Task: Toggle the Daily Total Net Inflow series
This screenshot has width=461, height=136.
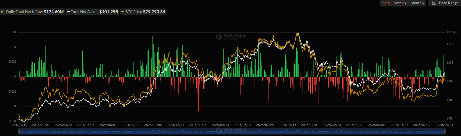Action: pyautogui.click(x=32, y=12)
